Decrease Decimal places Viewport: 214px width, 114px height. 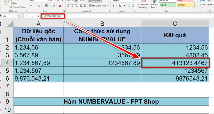133,6
